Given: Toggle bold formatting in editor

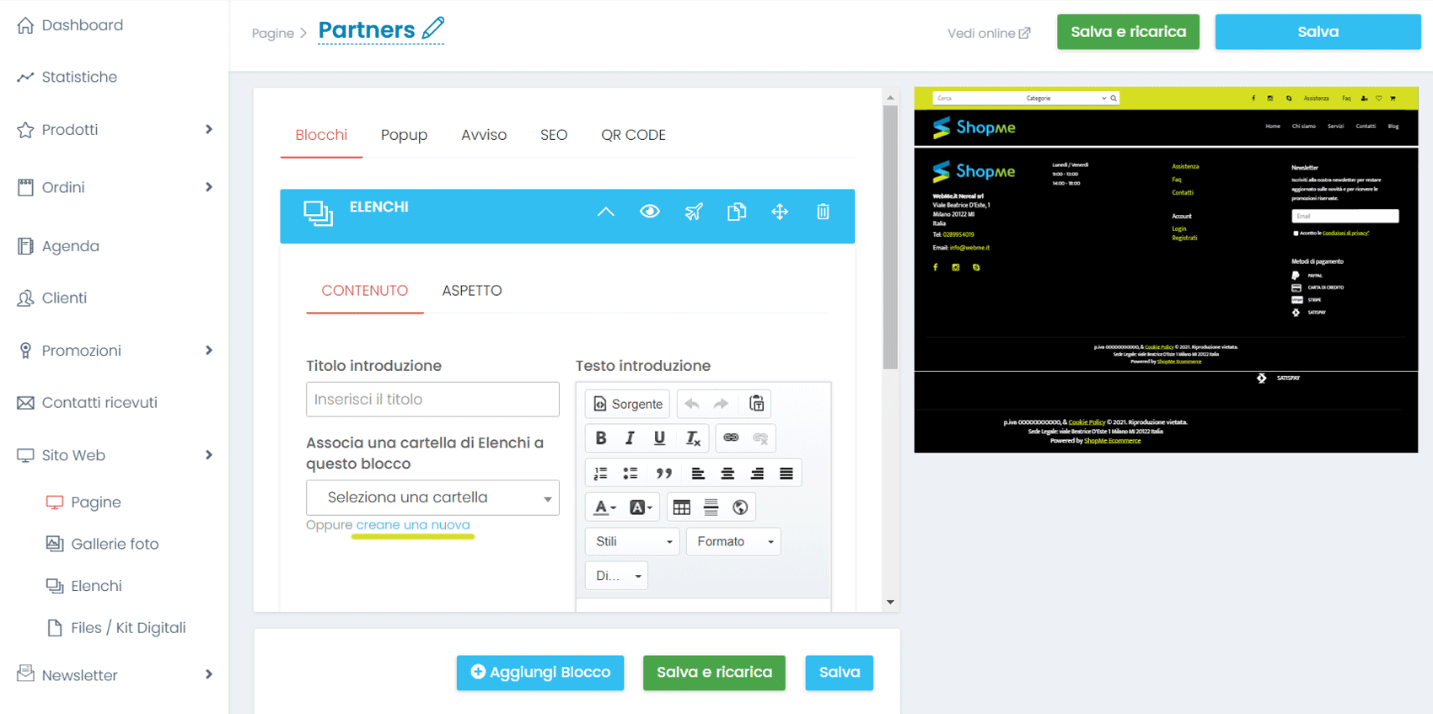Looking at the screenshot, I should (601, 438).
